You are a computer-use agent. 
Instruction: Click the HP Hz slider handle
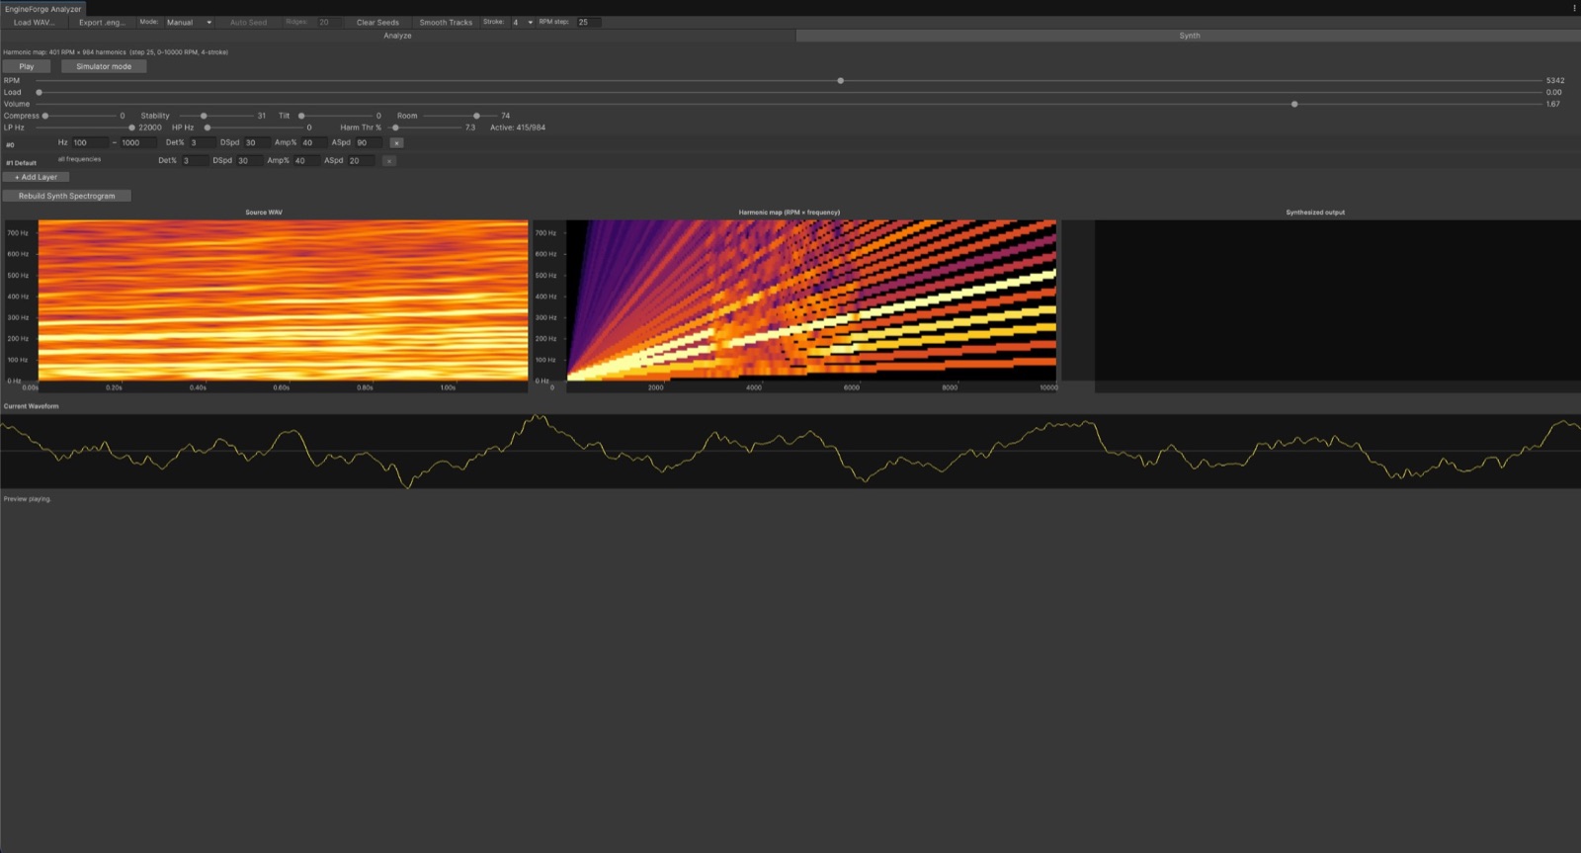coord(208,128)
